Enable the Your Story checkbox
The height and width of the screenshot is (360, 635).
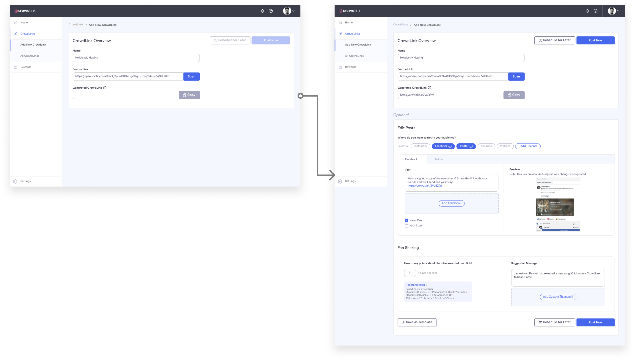pyautogui.click(x=406, y=226)
